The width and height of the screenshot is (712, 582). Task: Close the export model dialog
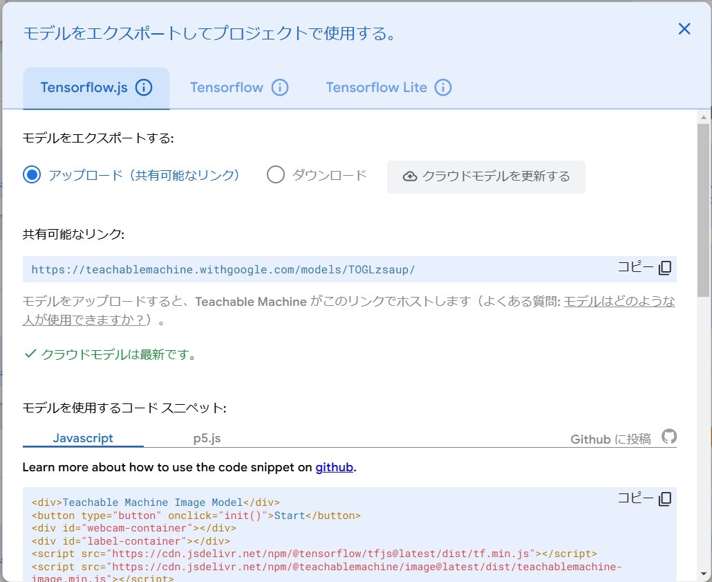coord(684,29)
